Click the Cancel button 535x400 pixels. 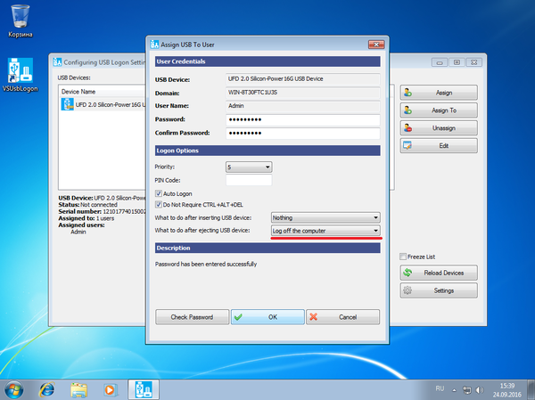[x=342, y=317]
